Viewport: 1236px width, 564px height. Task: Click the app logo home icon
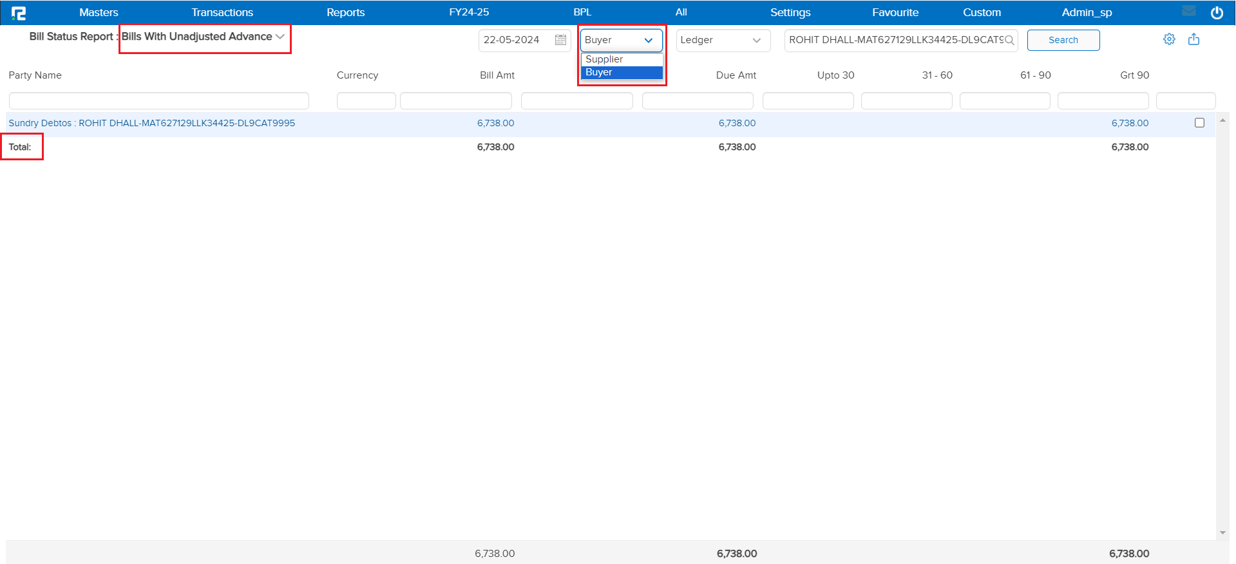(19, 13)
